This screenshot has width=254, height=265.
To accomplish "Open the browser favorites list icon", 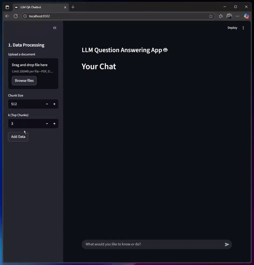I will pos(221,16).
